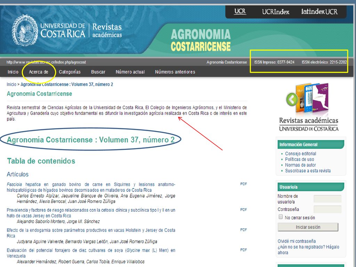Click authors line Alexander Hernández, Robert Guerra

(81, 262)
